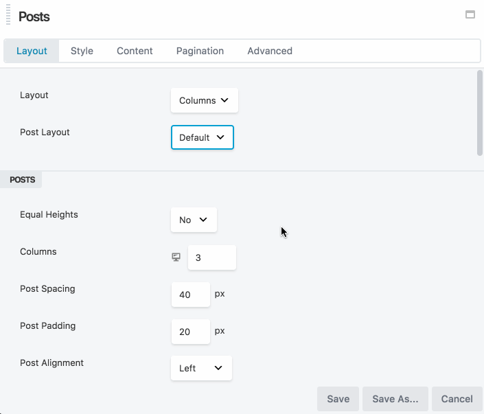Screen dimensions: 484x414
Task: Focus the Post Spacing input field
Action: [190, 295]
